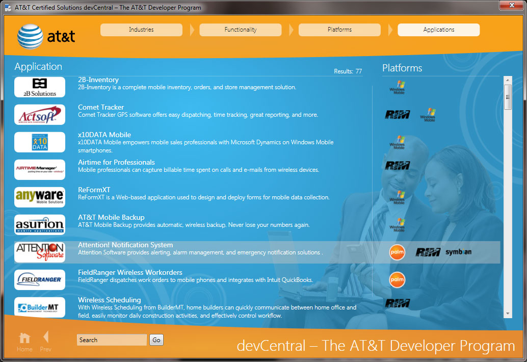Screen dimensions: 527x362
Task: Click Palm icon for FieldRanger Wireless Workorders
Action: (x=397, y=279)
